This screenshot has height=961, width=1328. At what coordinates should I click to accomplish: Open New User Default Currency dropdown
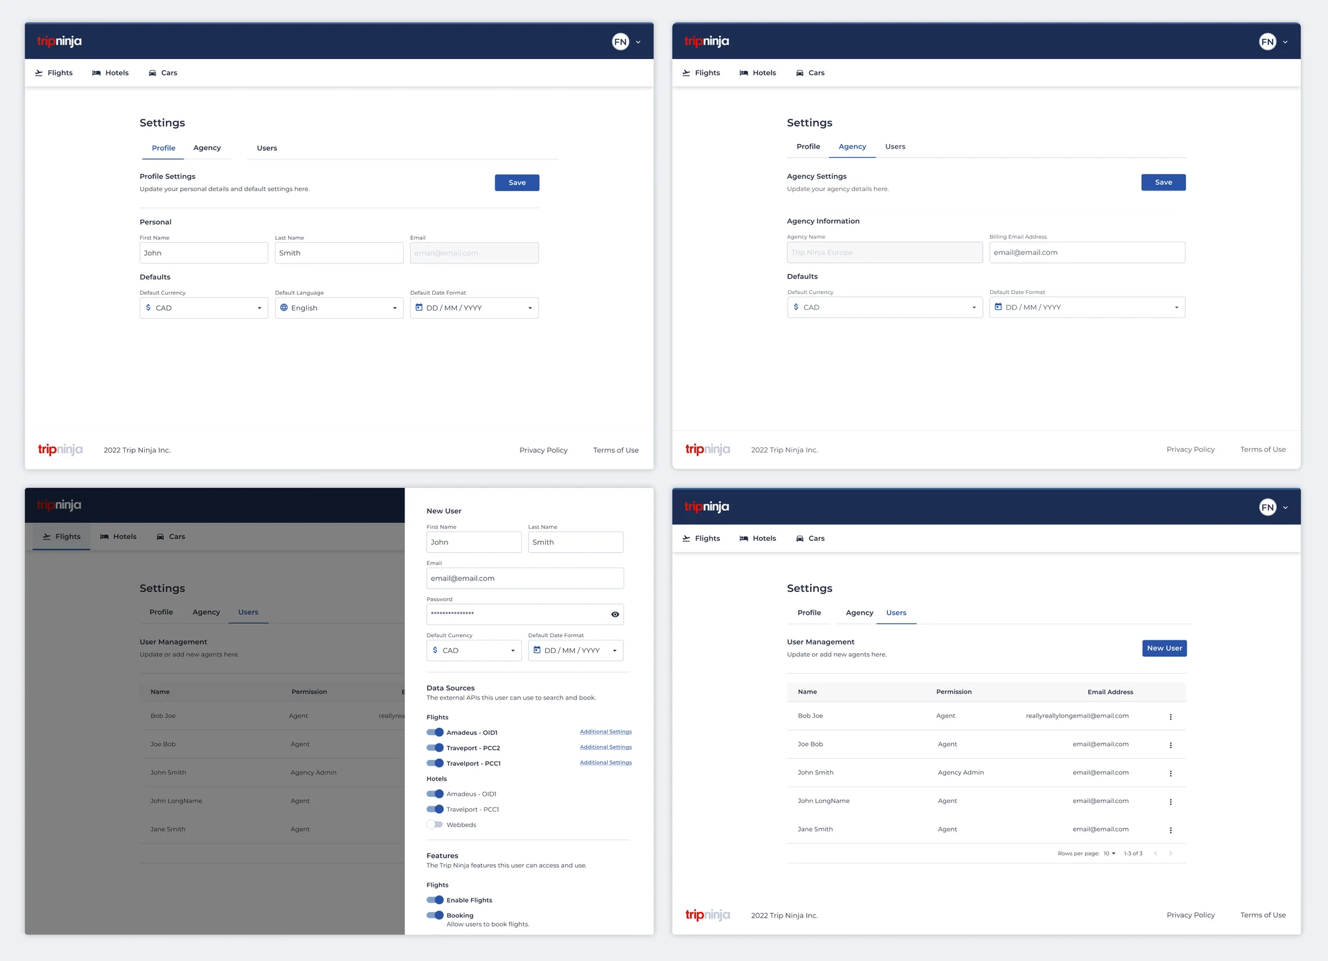pyautogui.click(x=474, y=650)
